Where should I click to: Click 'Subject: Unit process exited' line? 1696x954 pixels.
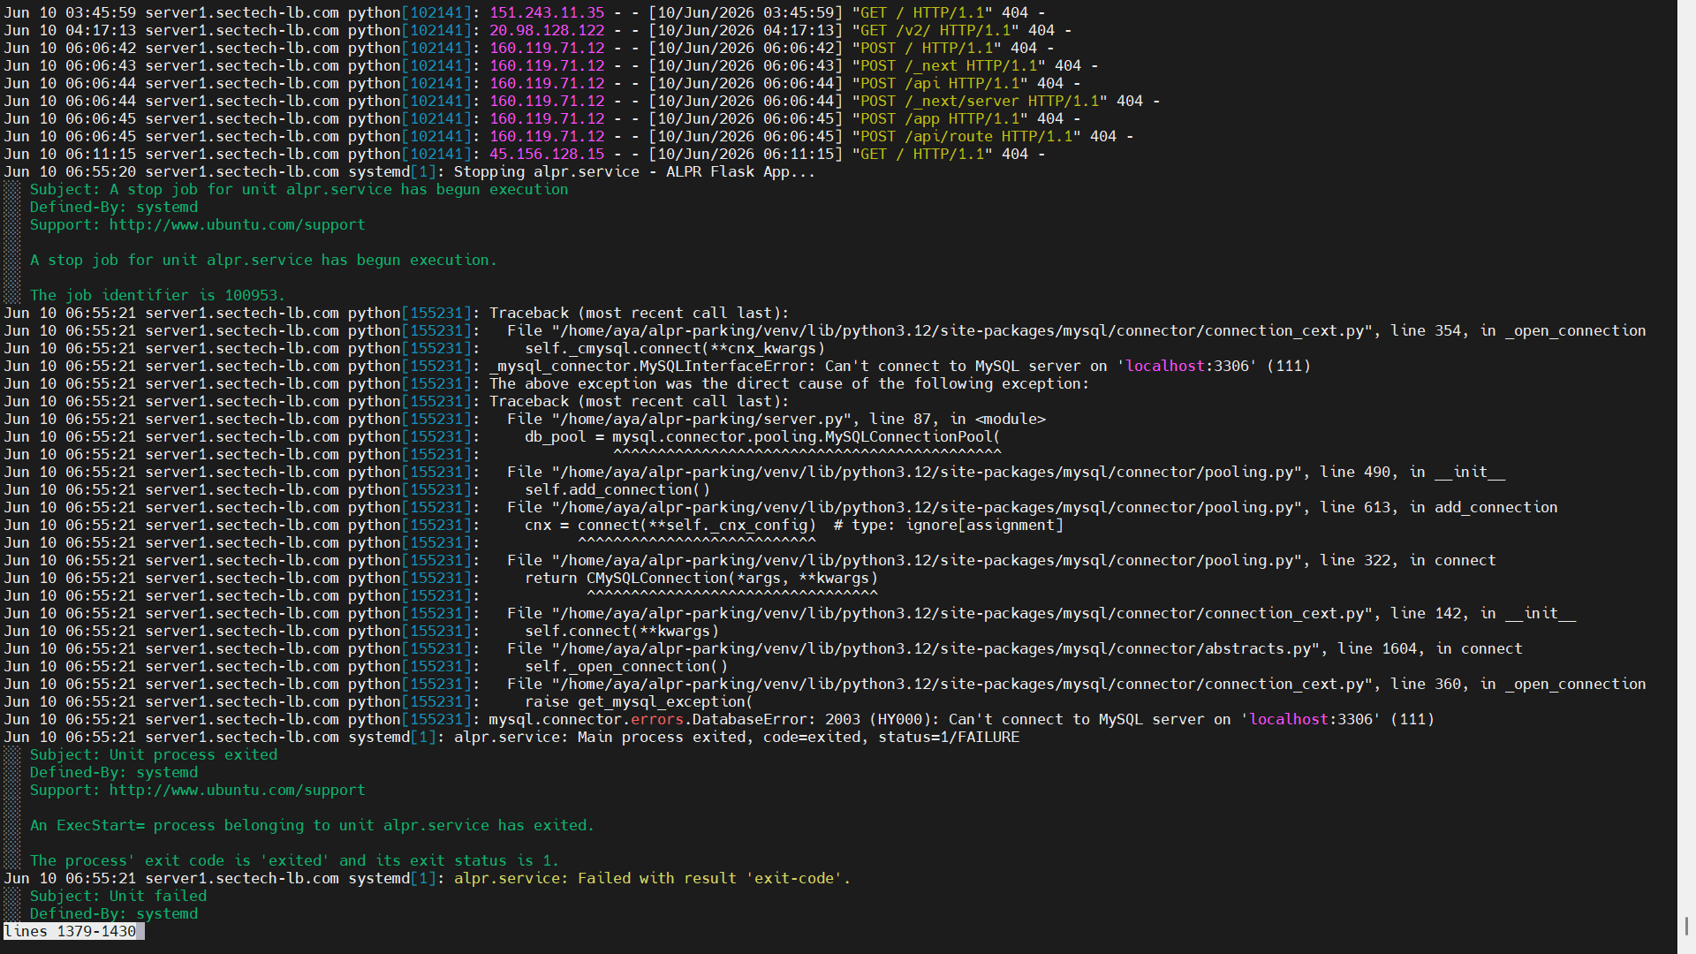pos(154,754)
